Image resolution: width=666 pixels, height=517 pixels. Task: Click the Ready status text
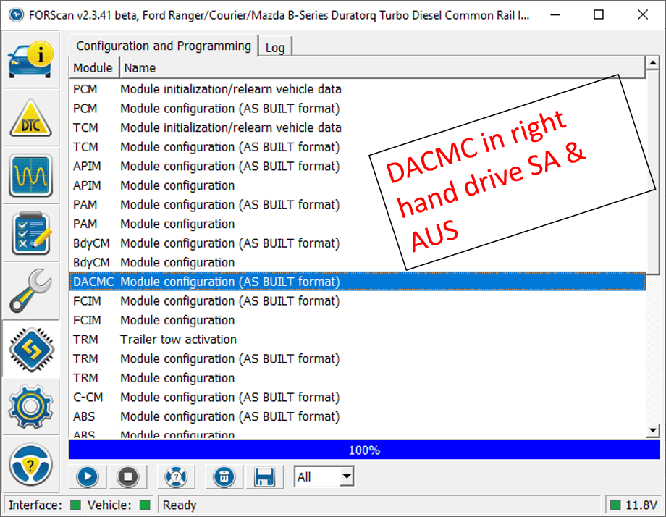180,505
